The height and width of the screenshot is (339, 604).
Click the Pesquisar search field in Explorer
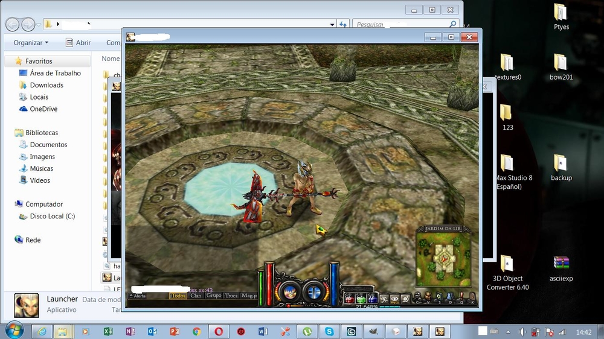(406, 24)
